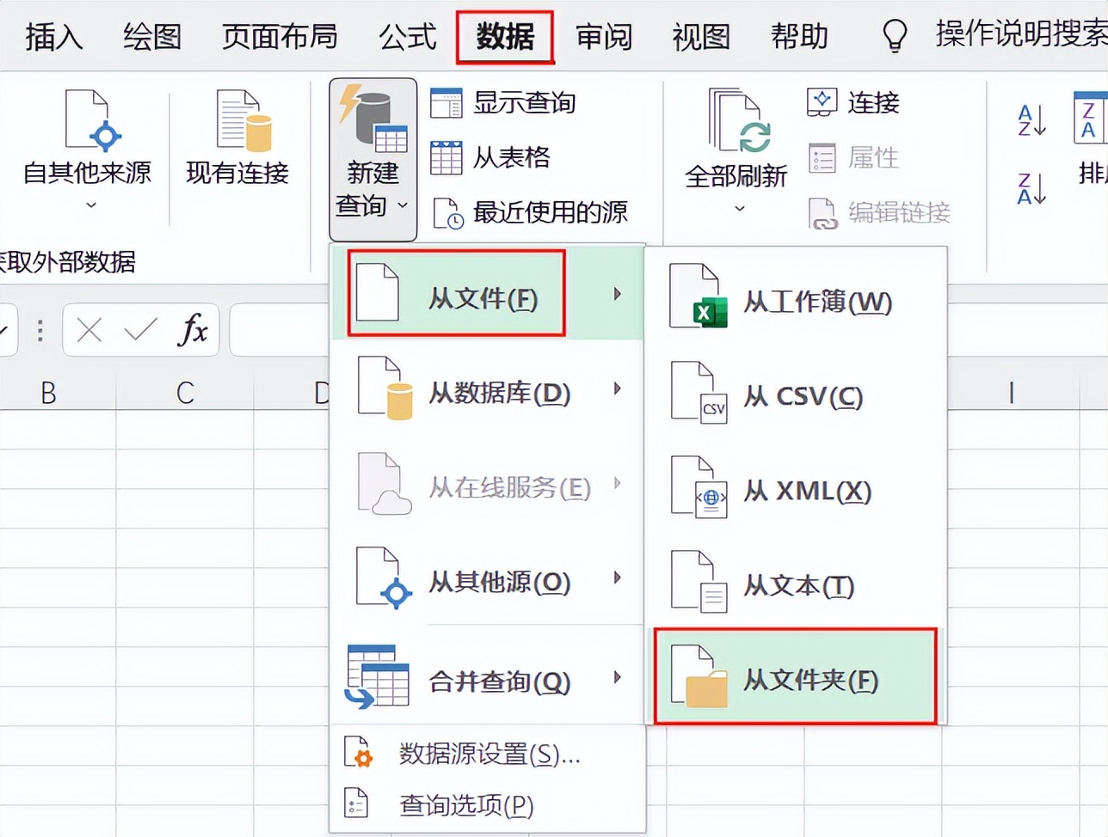
Task: Select column C header
Action: (185, 393)
